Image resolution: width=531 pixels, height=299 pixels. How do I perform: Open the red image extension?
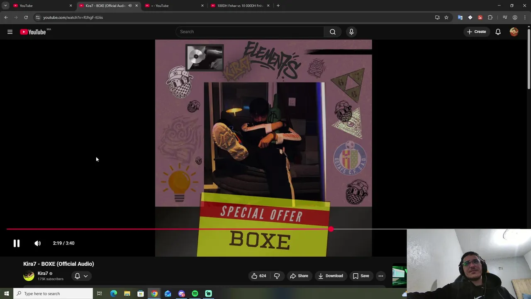[x=480, y=17]
